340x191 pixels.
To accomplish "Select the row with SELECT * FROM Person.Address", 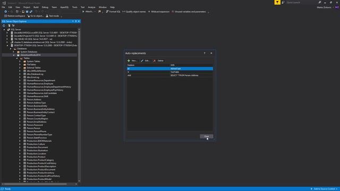I will coord(170,75).
